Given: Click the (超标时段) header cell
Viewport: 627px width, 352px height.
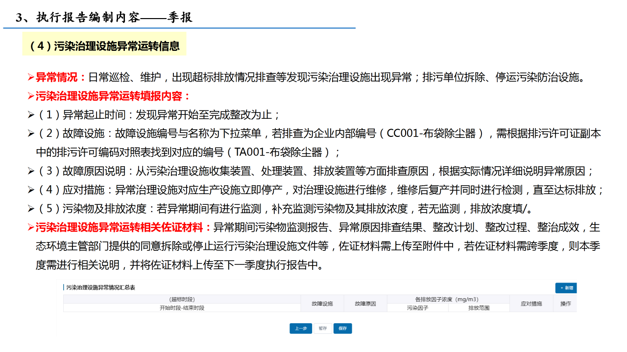Looking at the screenshot, I should pos(182,299).
